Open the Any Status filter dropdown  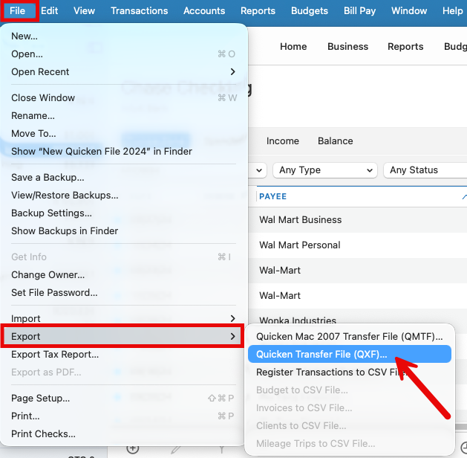425,170
